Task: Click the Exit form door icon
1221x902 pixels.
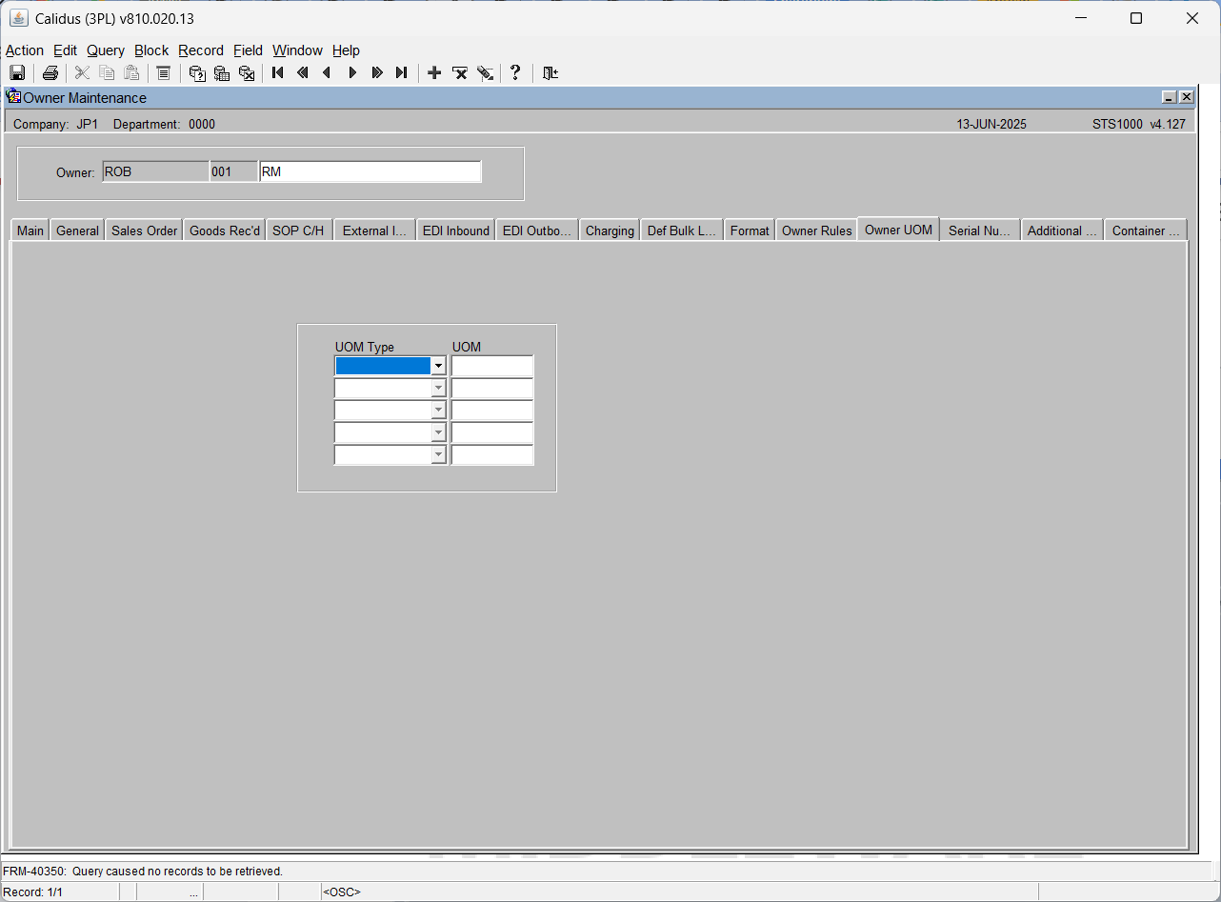Action: (x=550, y=72)
